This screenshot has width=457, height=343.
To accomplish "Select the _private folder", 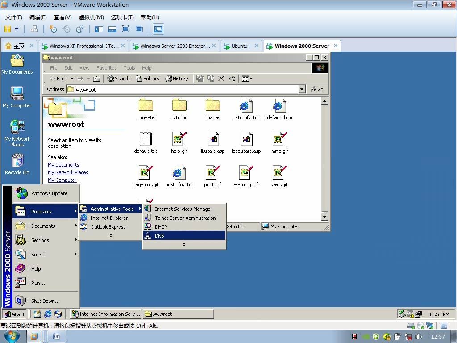I will [x=146, y=109].
